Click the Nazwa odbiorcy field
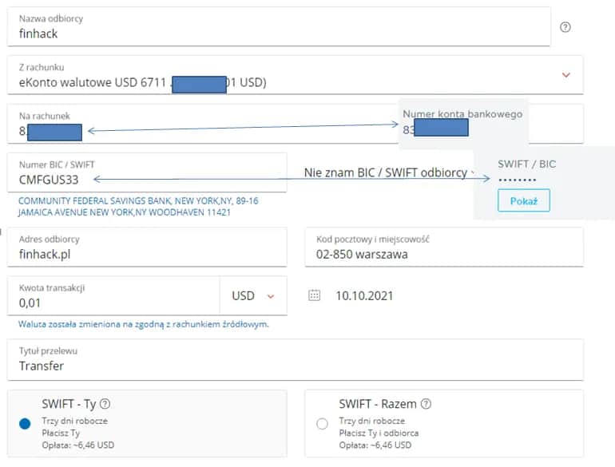The width and height of the screenshot is (615, 467). coord(280,34)
